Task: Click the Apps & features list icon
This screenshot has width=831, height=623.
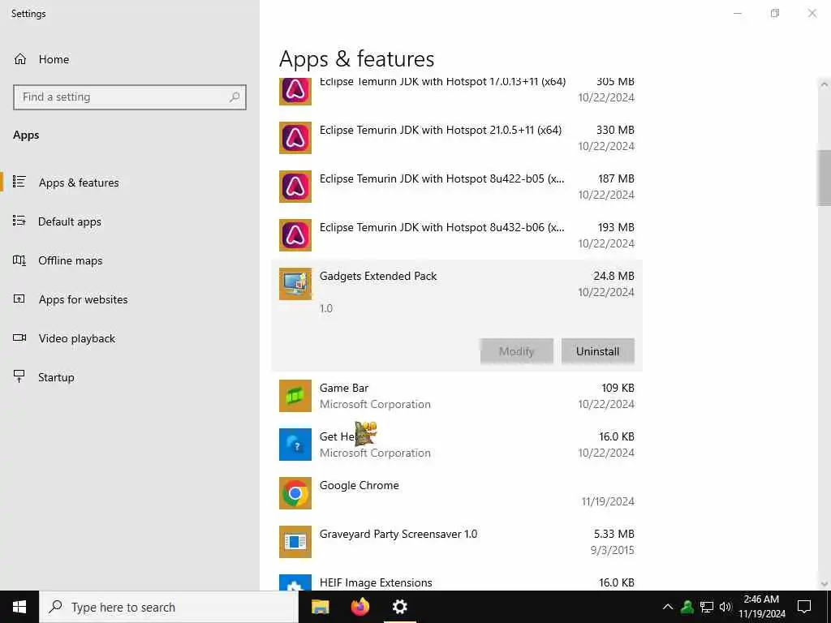Action: point(19,182)
